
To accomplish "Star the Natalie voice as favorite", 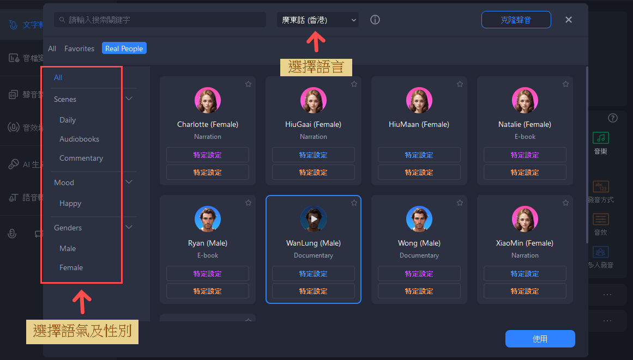I will 565,84.
